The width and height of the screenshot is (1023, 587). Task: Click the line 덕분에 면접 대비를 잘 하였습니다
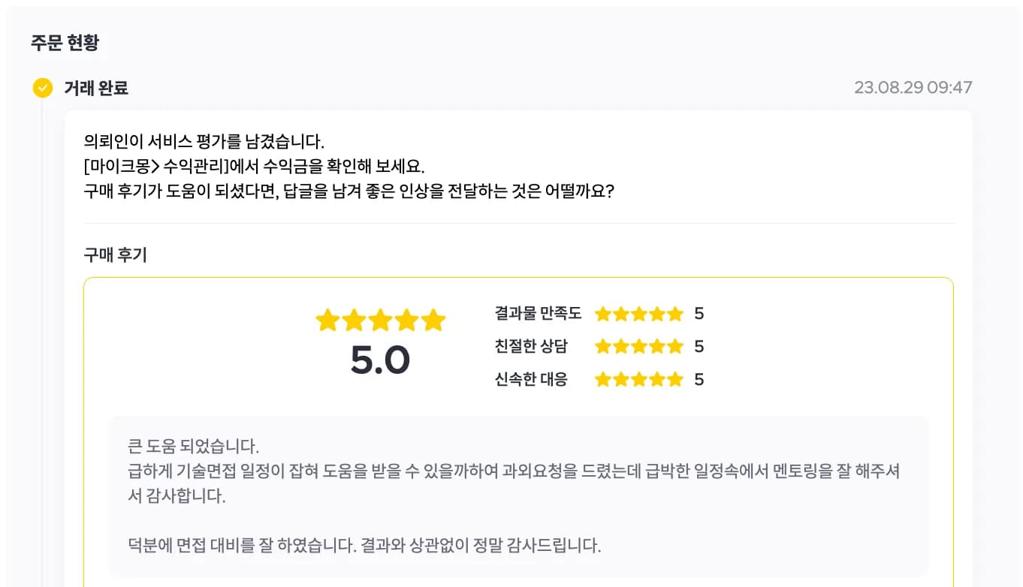click(365, 546)
